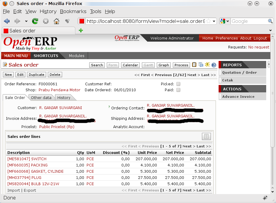Open the Public Pricelist (Rp) link
Viewport: 276px width, 203px height.
point(57,127)
